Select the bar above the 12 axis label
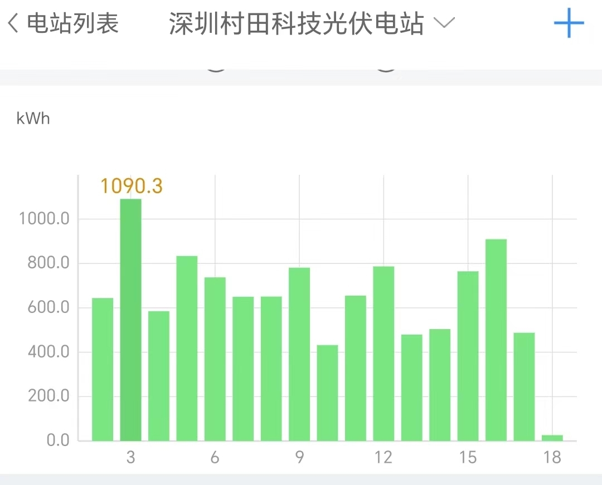602x485 pixels. coord(383,354)
